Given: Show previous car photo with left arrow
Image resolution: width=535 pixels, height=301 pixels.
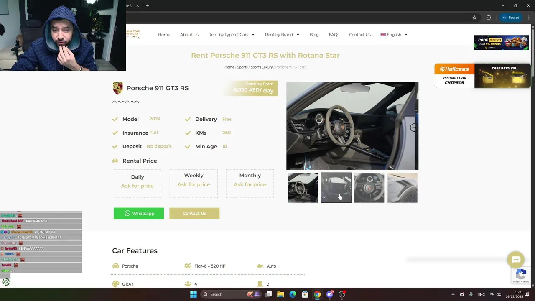Looking at the screenshot, I should (x=290, y=128).
